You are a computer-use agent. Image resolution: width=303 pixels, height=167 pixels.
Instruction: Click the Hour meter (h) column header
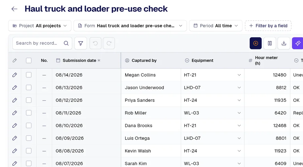tap(267, 60)
